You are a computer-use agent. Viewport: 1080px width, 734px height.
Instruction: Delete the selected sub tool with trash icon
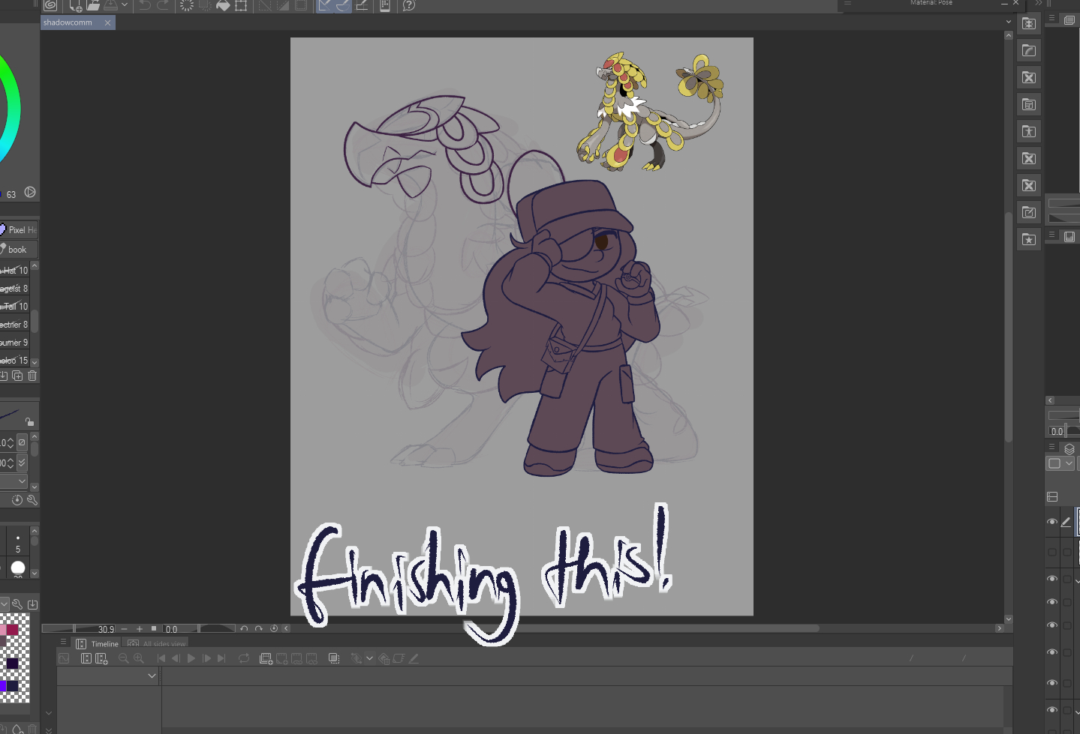coord(32,376)
